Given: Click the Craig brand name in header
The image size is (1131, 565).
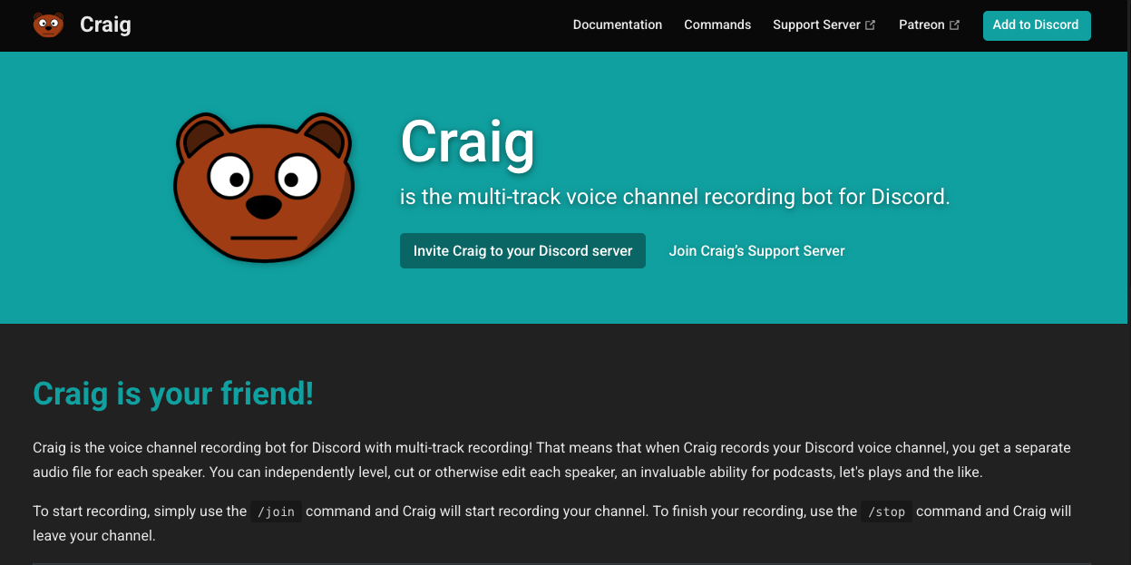Looking at the screenshot, I should click(105, 24).
